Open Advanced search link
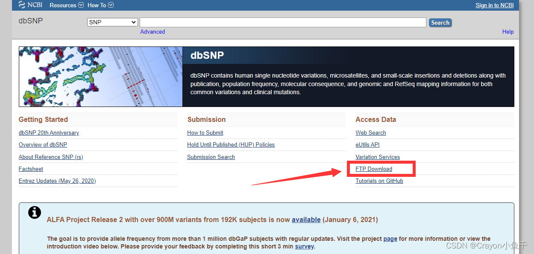Screen dimensions: 534x254 tap(153, 32)
